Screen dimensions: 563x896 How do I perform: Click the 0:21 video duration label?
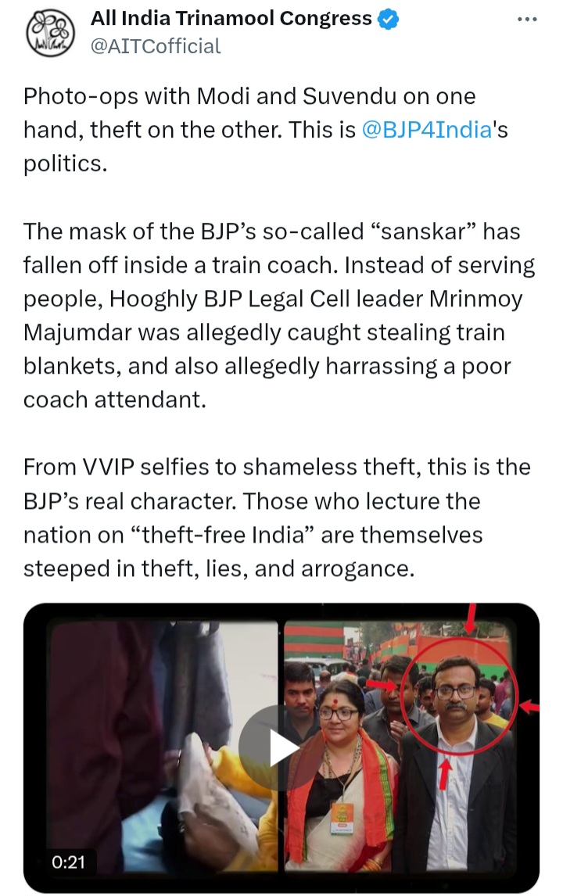tap(68, 862)
